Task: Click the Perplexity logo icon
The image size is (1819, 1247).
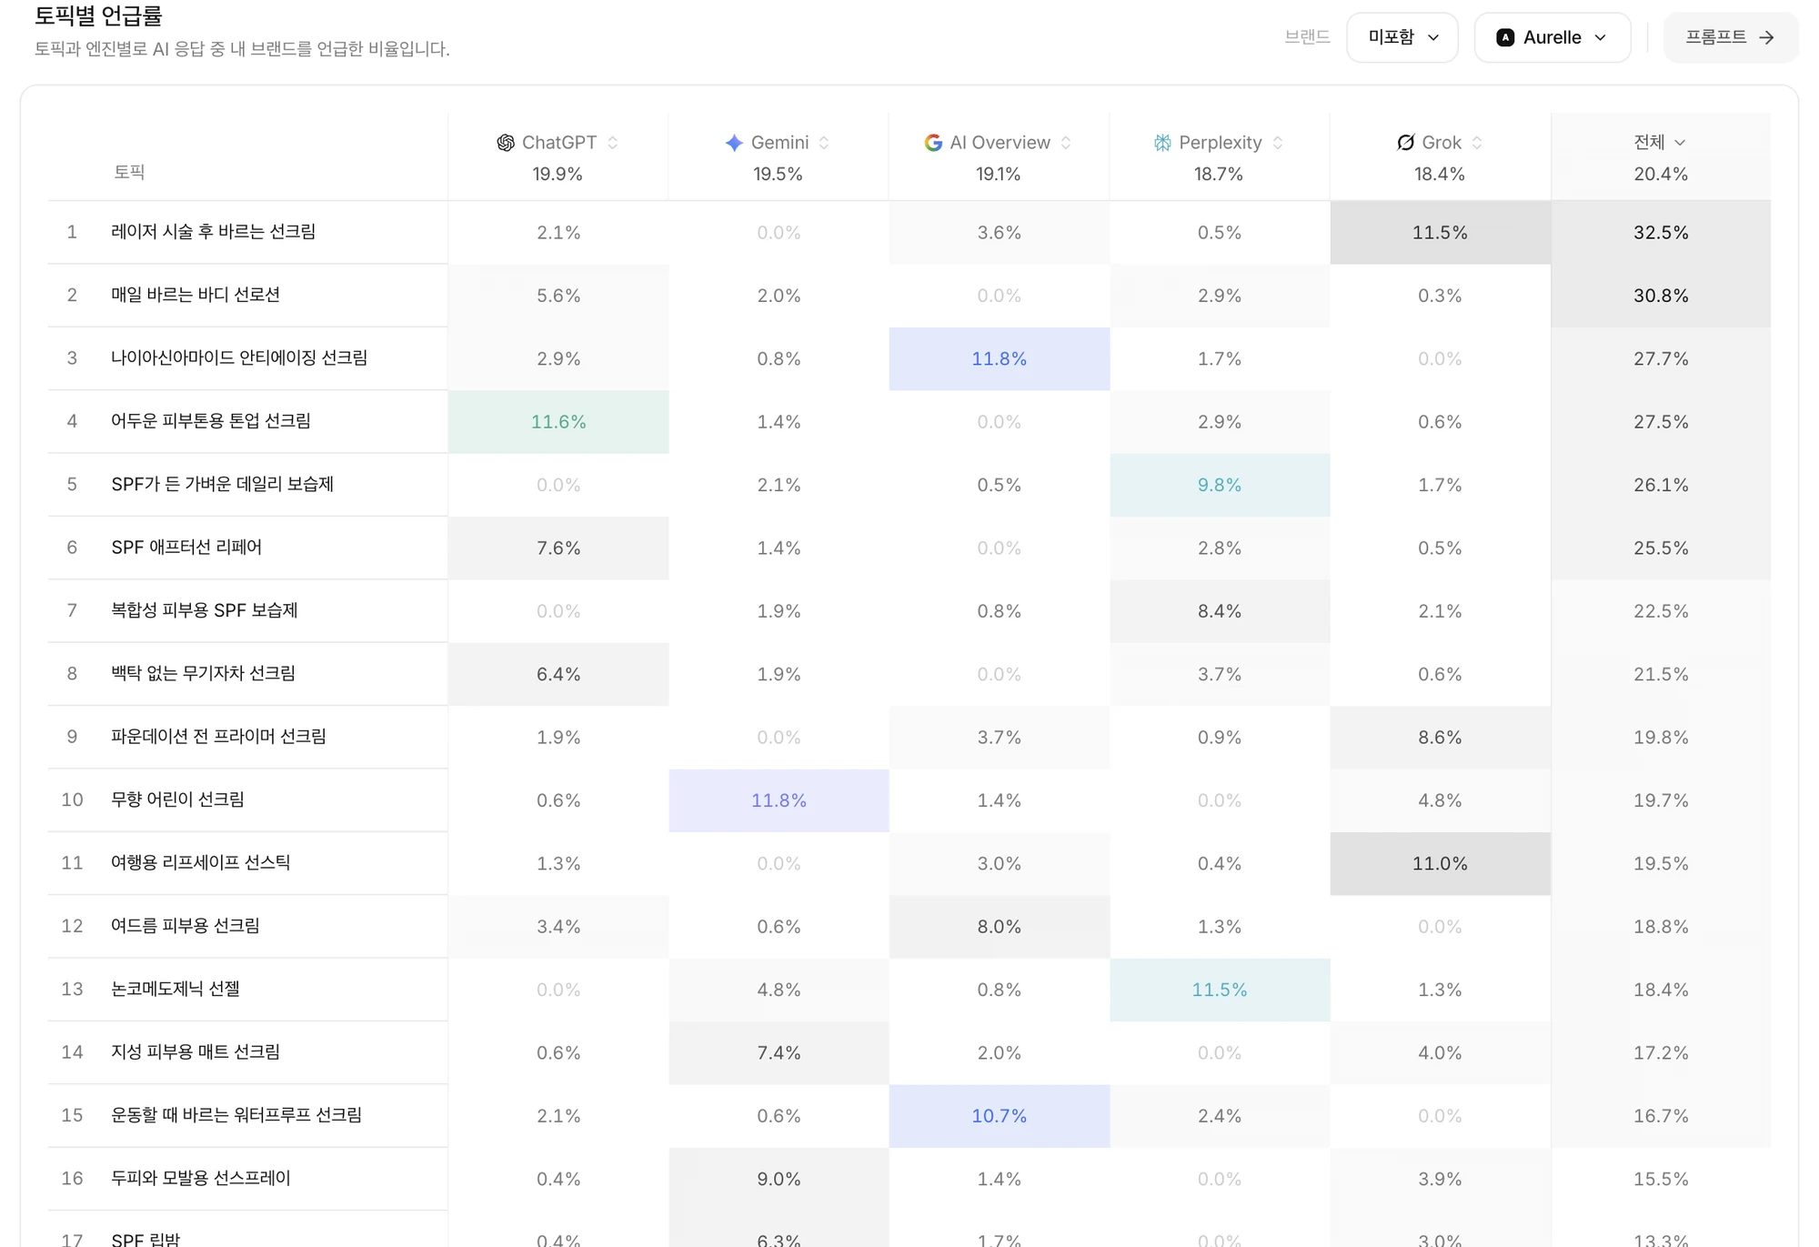Action: [x=1162, y=143]
